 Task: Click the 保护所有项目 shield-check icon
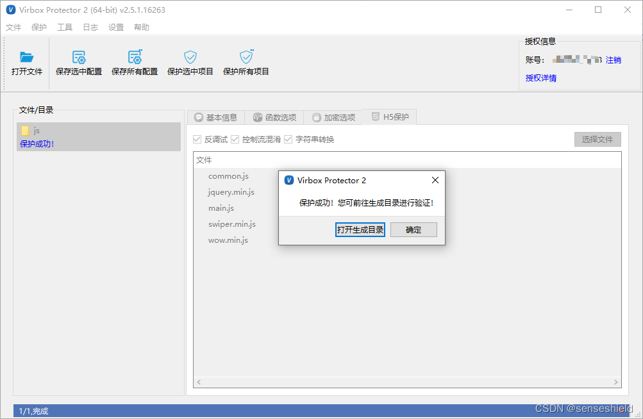pyautogui.click(x=246, y=57)
